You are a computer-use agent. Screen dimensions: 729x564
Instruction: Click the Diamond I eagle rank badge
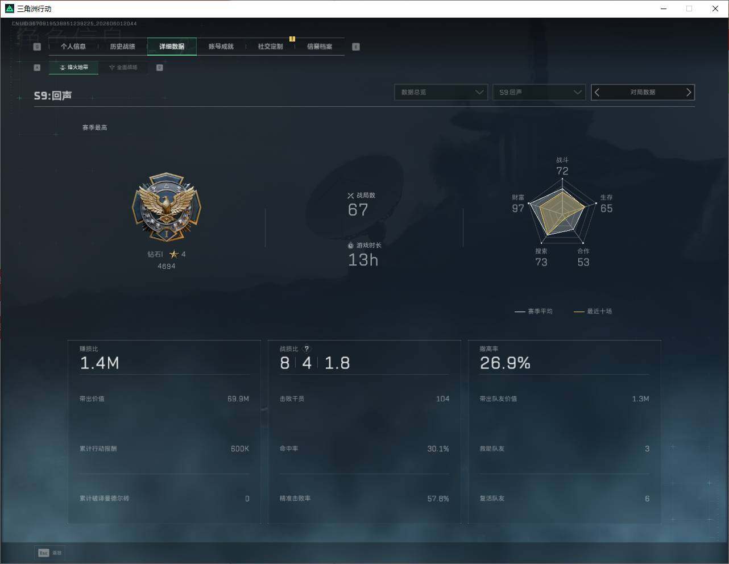(167, 208)
